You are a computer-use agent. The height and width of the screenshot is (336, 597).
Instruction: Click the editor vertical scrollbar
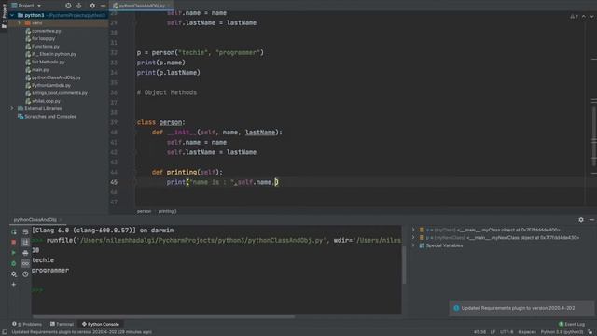(594, 137)
